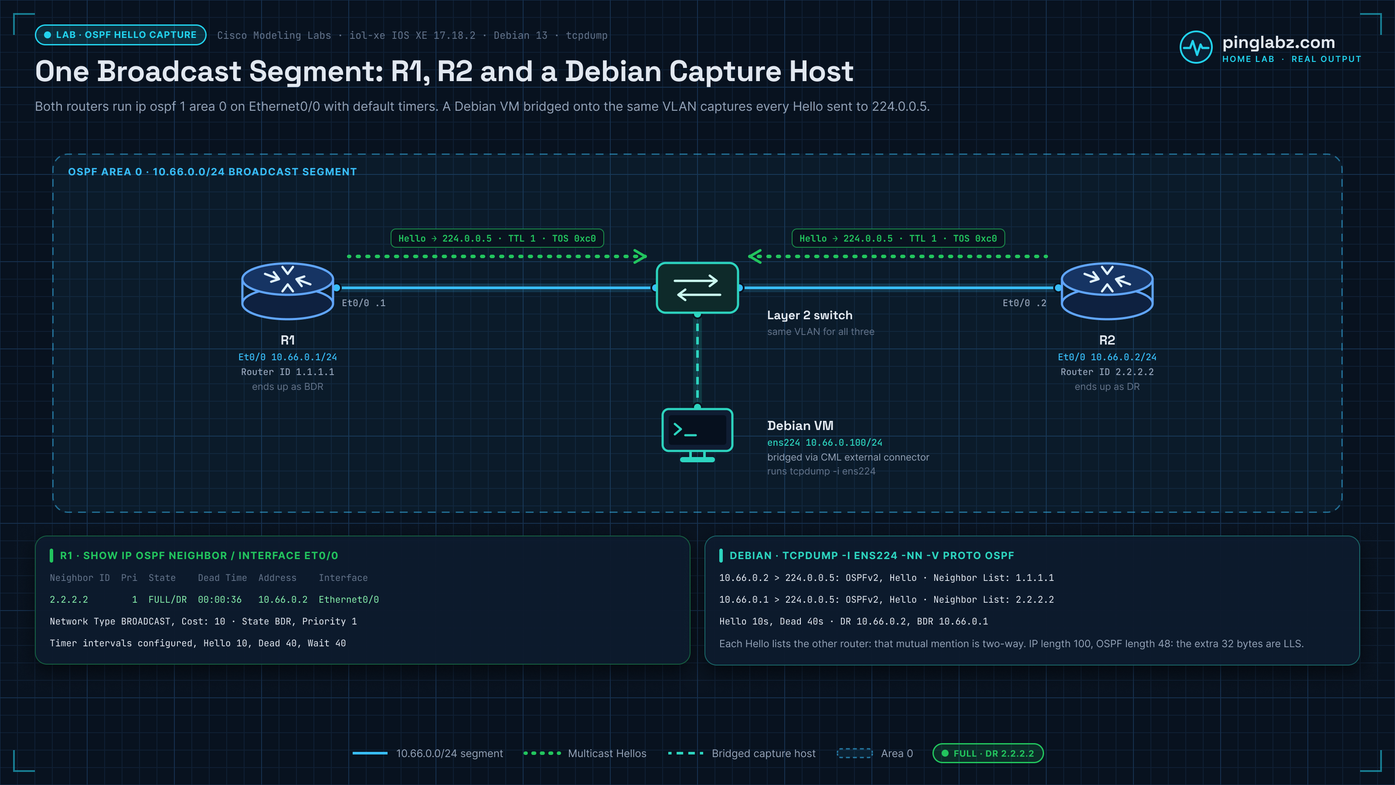
Task: Click the capture line from 10.66.0.2
Action: pyautogui.click(x=887, y=577)
